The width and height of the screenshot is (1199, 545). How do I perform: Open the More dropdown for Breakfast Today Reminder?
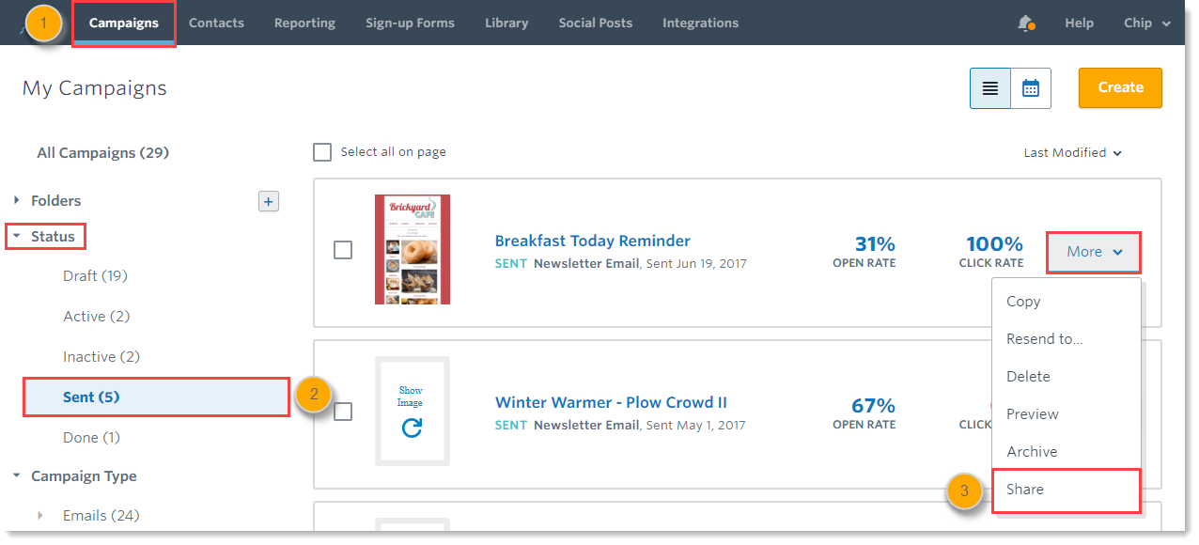pyautogui.click(x=1094, y=252)
